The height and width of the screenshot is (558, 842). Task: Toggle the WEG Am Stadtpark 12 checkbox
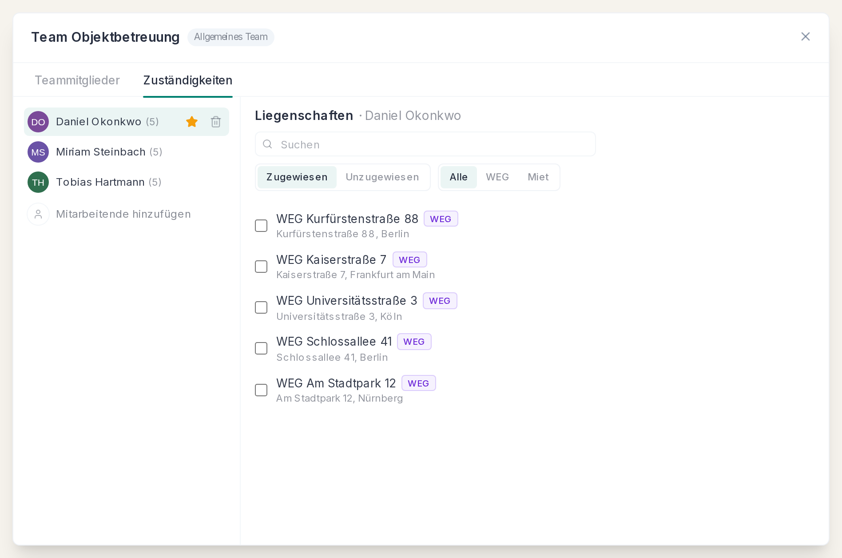click(x=261, y=390)
